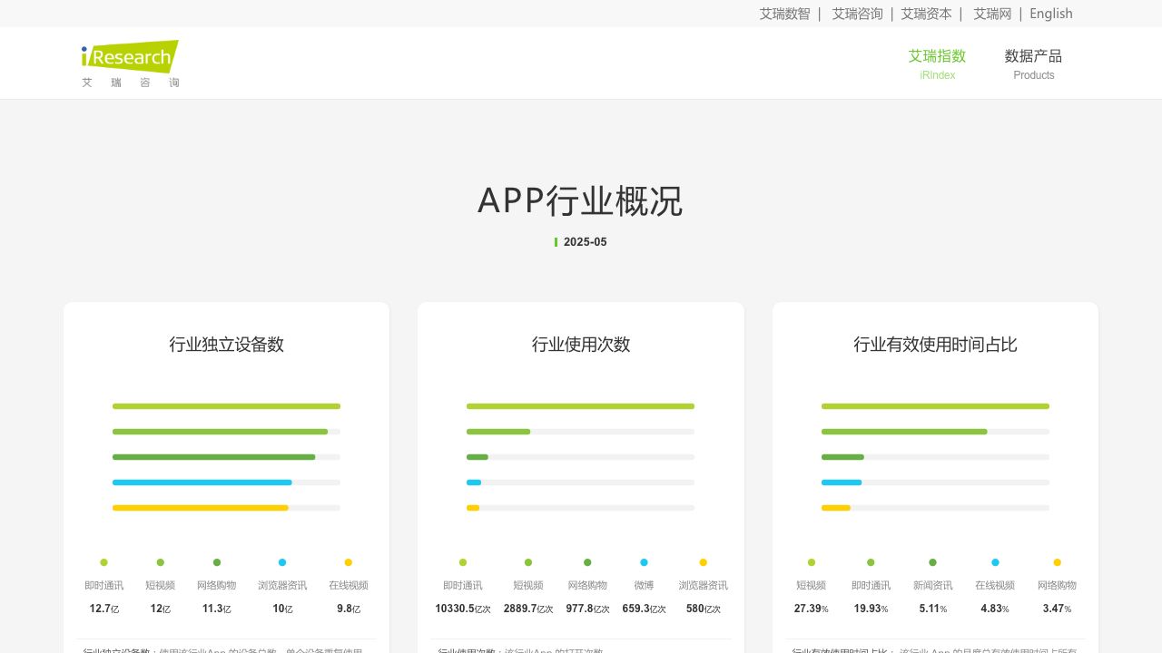Viewport: 1162px width, 653px height.
Task: Switch to the 艾瑞指数 iRIndex tab
Action: 937,63
